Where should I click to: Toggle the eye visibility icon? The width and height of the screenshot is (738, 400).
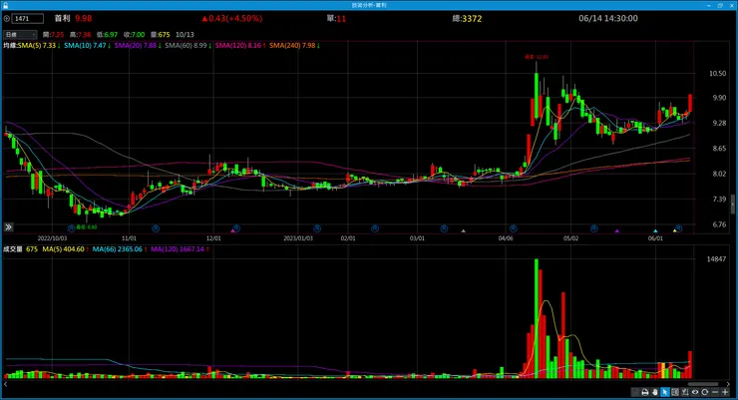[x=695, y=392]
